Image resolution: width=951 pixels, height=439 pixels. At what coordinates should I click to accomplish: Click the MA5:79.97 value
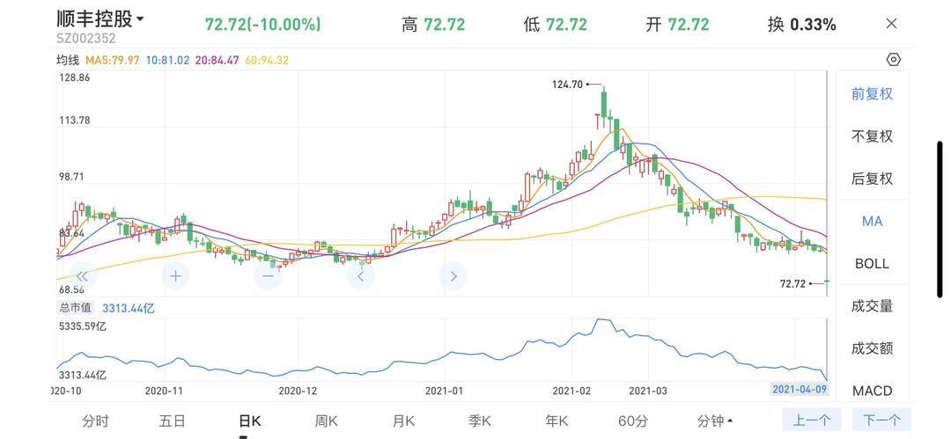click(x=112, y=60)
